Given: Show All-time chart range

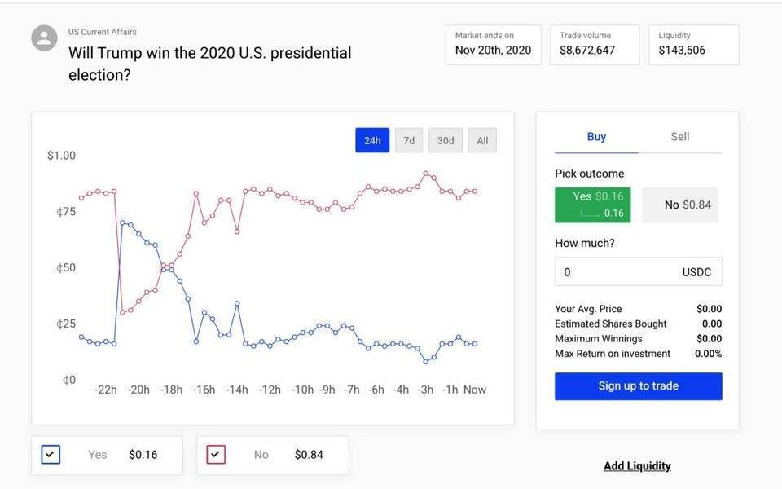Looking at the screenshot, I should pyautogui.click(x=482, y=140).
